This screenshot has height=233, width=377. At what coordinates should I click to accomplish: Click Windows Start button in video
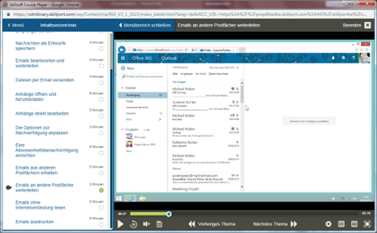[119, 199]
